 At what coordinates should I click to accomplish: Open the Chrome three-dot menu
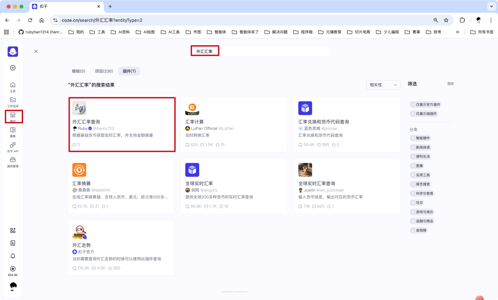coord(491,20)
